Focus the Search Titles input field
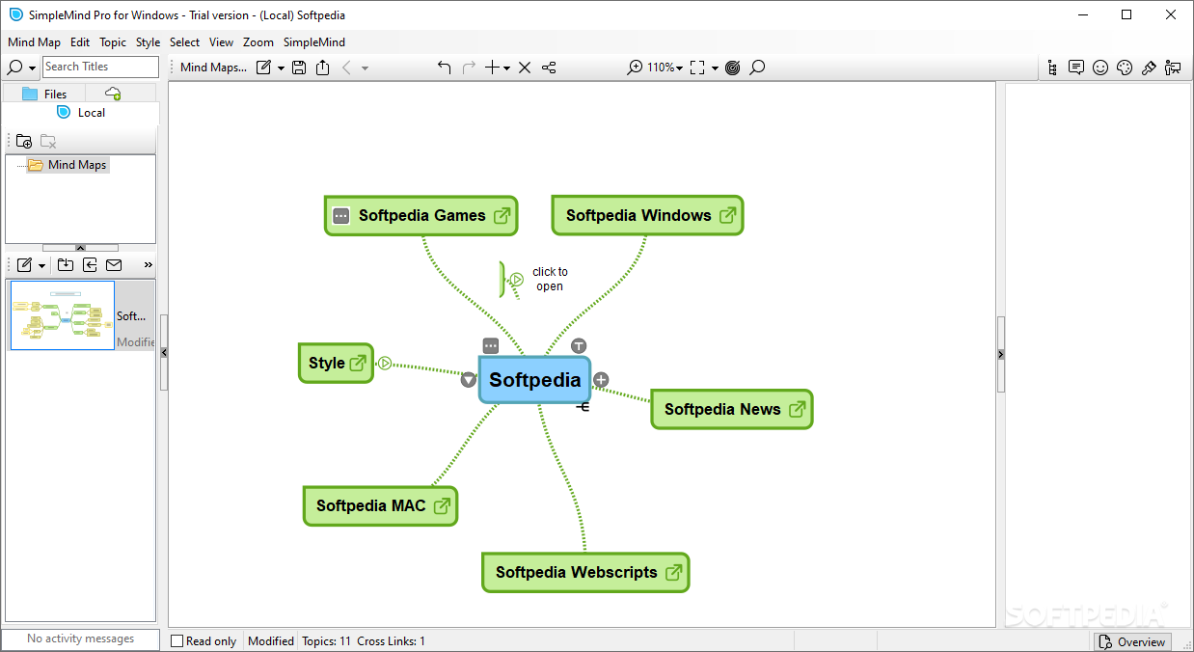Screen dimensions: 1194x652 tap(100, 67)
